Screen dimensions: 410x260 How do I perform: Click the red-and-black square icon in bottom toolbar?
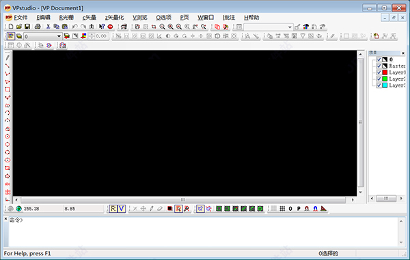169,209
